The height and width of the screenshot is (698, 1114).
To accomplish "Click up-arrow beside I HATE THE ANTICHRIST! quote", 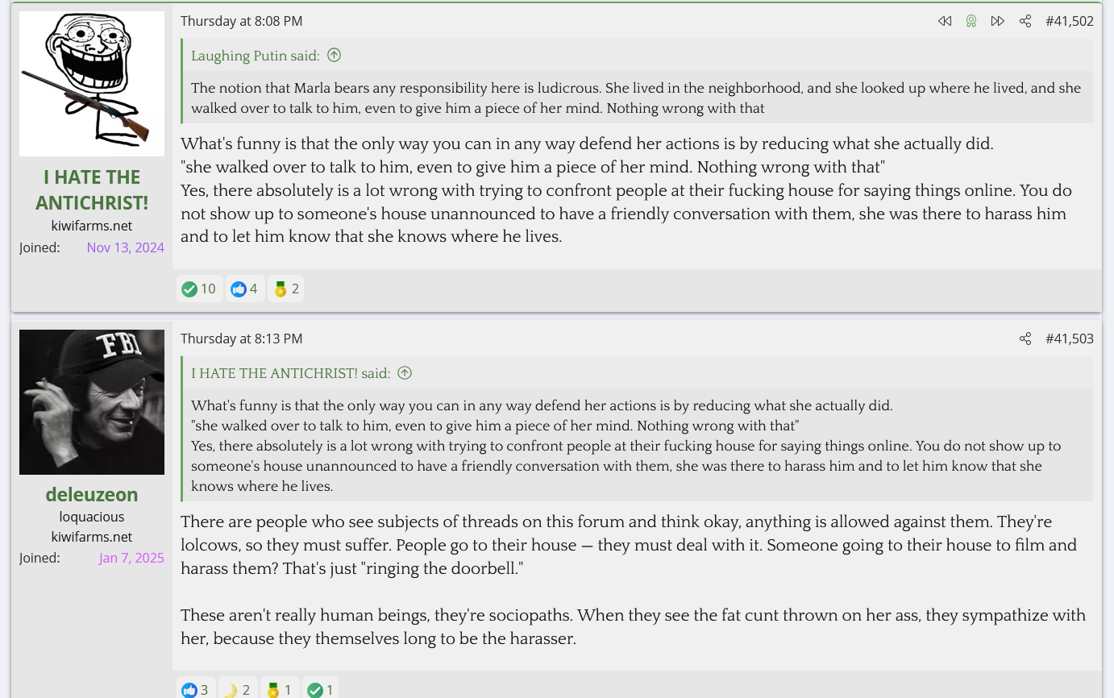I will [405, 372].
